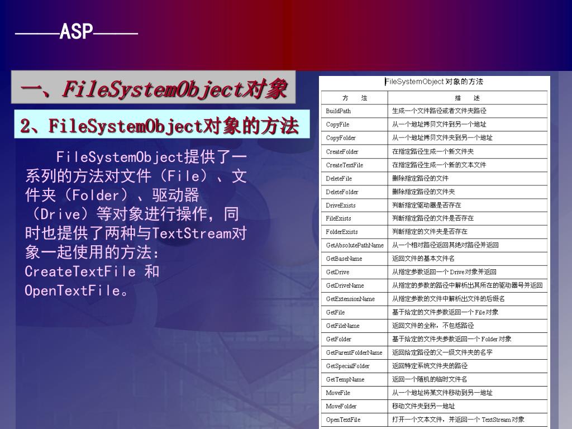Viewport: 572px width, 429px height.
Task: Click description '从一个地址拷贝文件夹到另一个地址'
Action: [442, 138]
